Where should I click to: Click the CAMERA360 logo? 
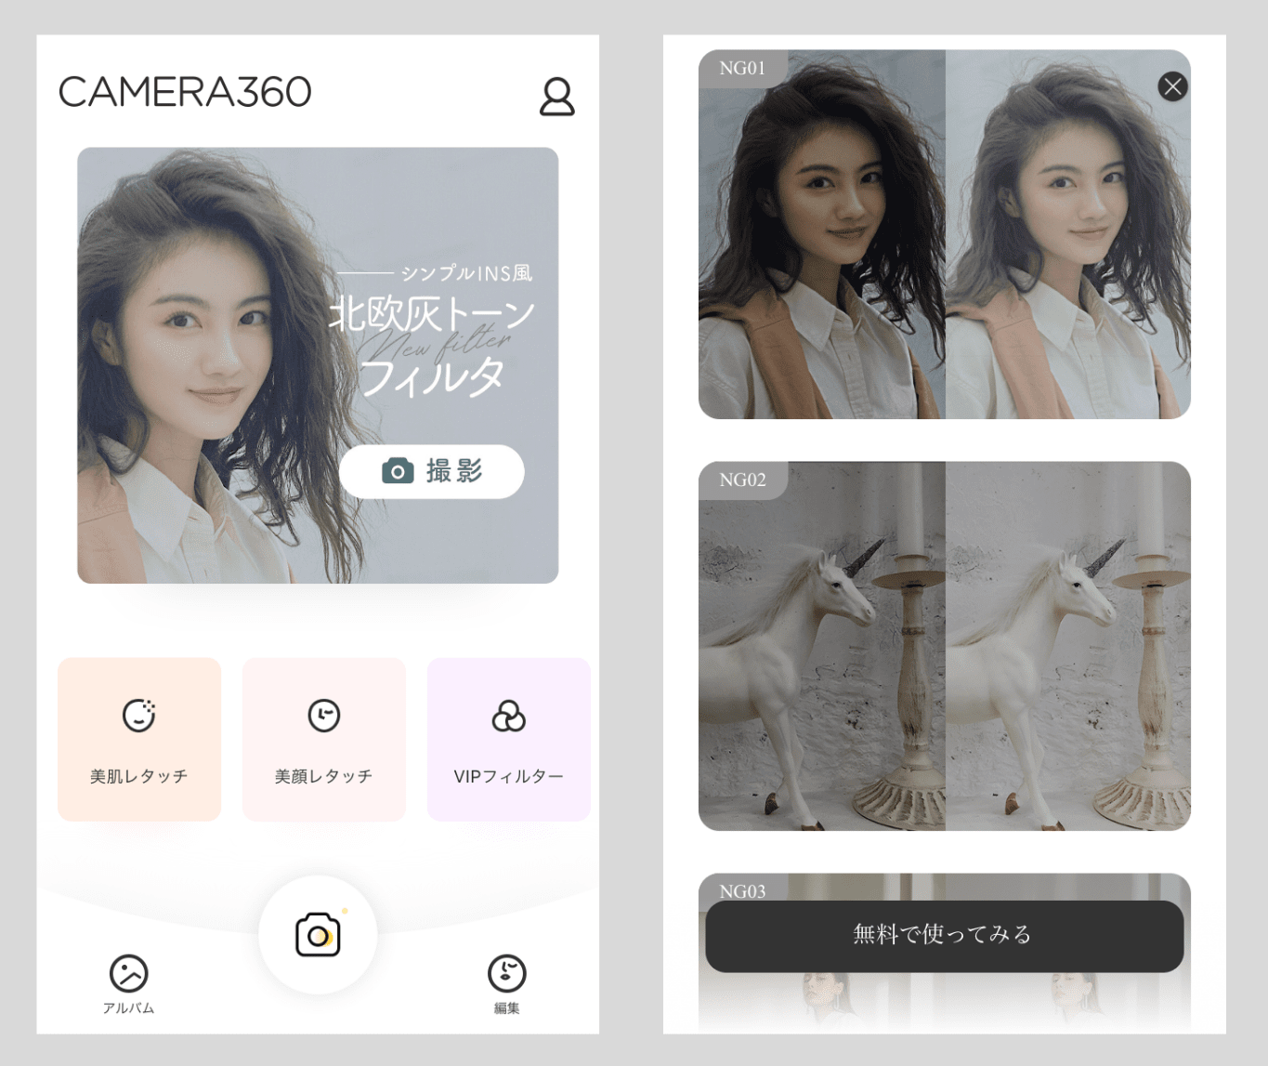pos(185,91)
